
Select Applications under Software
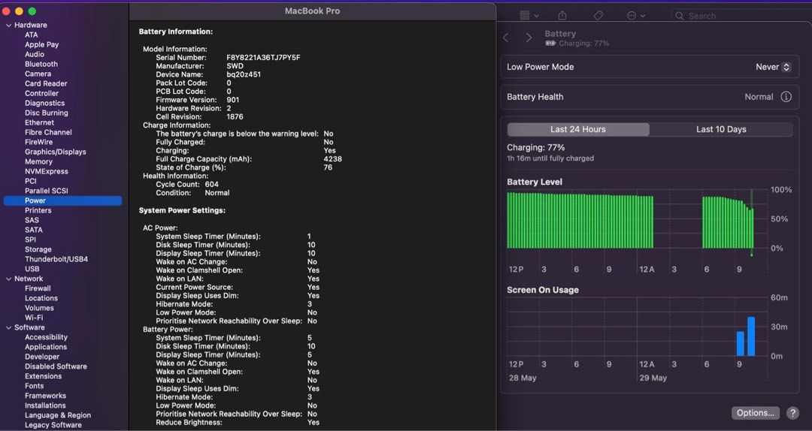46,347
